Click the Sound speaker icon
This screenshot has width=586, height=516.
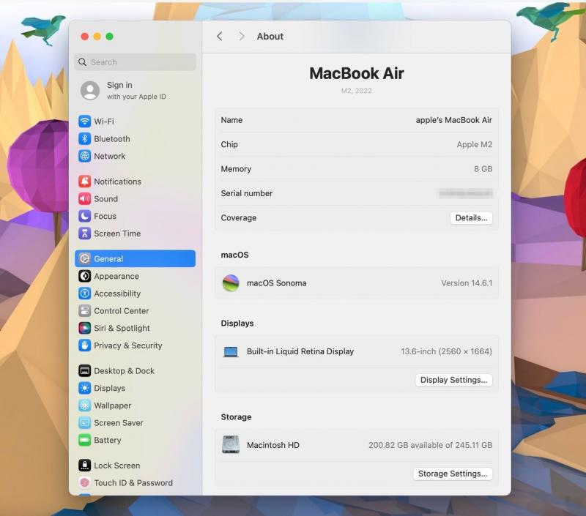tap(85, 198)
